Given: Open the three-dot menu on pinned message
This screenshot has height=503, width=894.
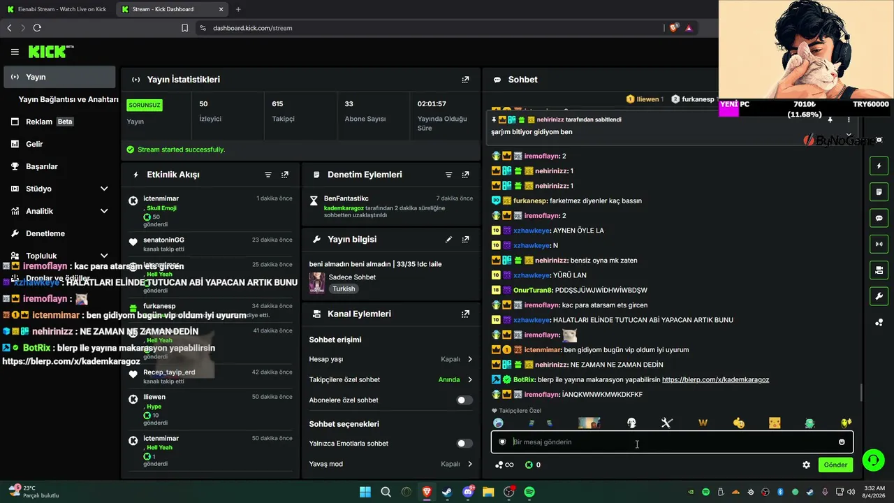Looking at the screenshot, I should (x=849, y=120).
